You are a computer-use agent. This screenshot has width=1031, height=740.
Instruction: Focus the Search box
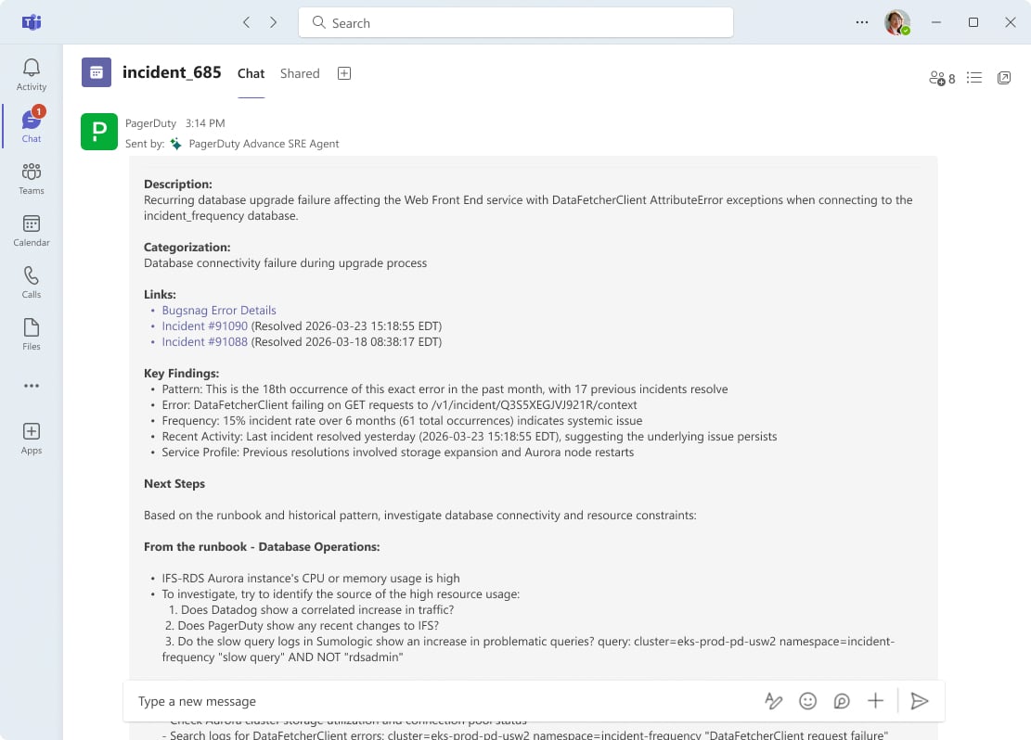point(516,22)
